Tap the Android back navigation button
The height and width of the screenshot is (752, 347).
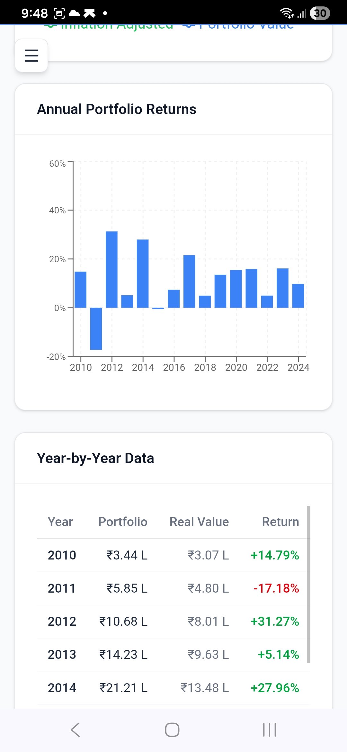75,730
